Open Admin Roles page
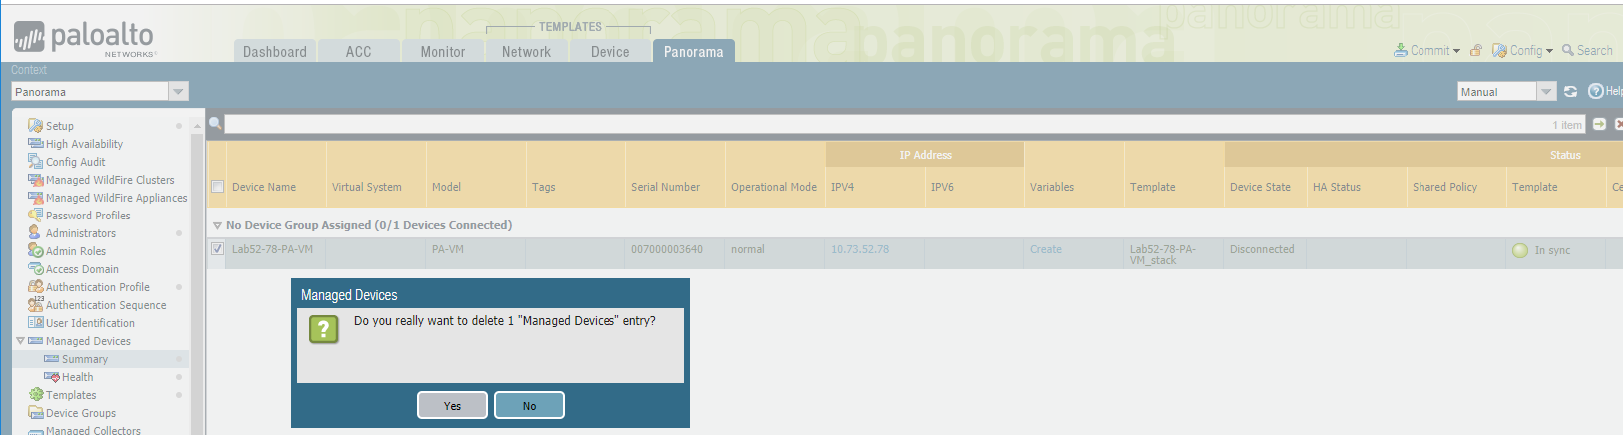Screen dimensions: 1623x435 [x=76, y=251]
